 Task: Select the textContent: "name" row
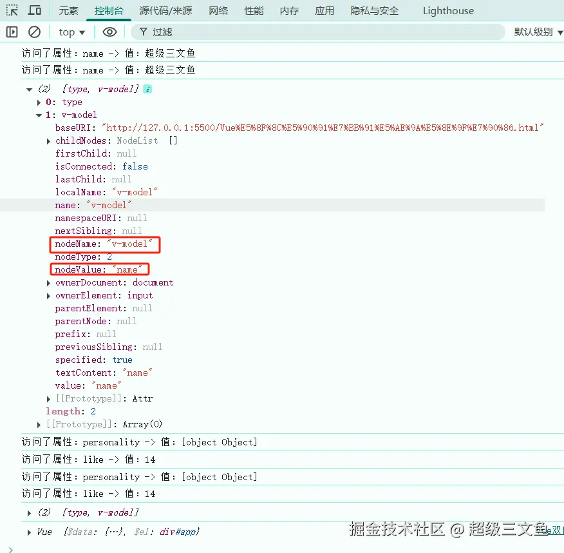104,373
